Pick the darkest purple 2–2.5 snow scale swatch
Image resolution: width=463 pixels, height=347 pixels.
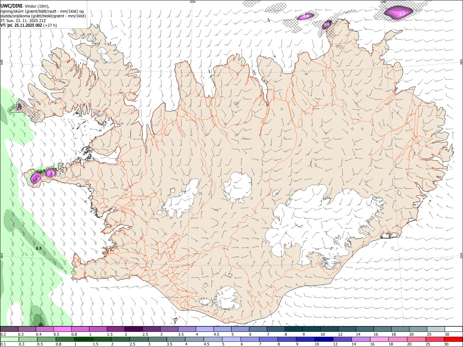(x=133, y=329)
